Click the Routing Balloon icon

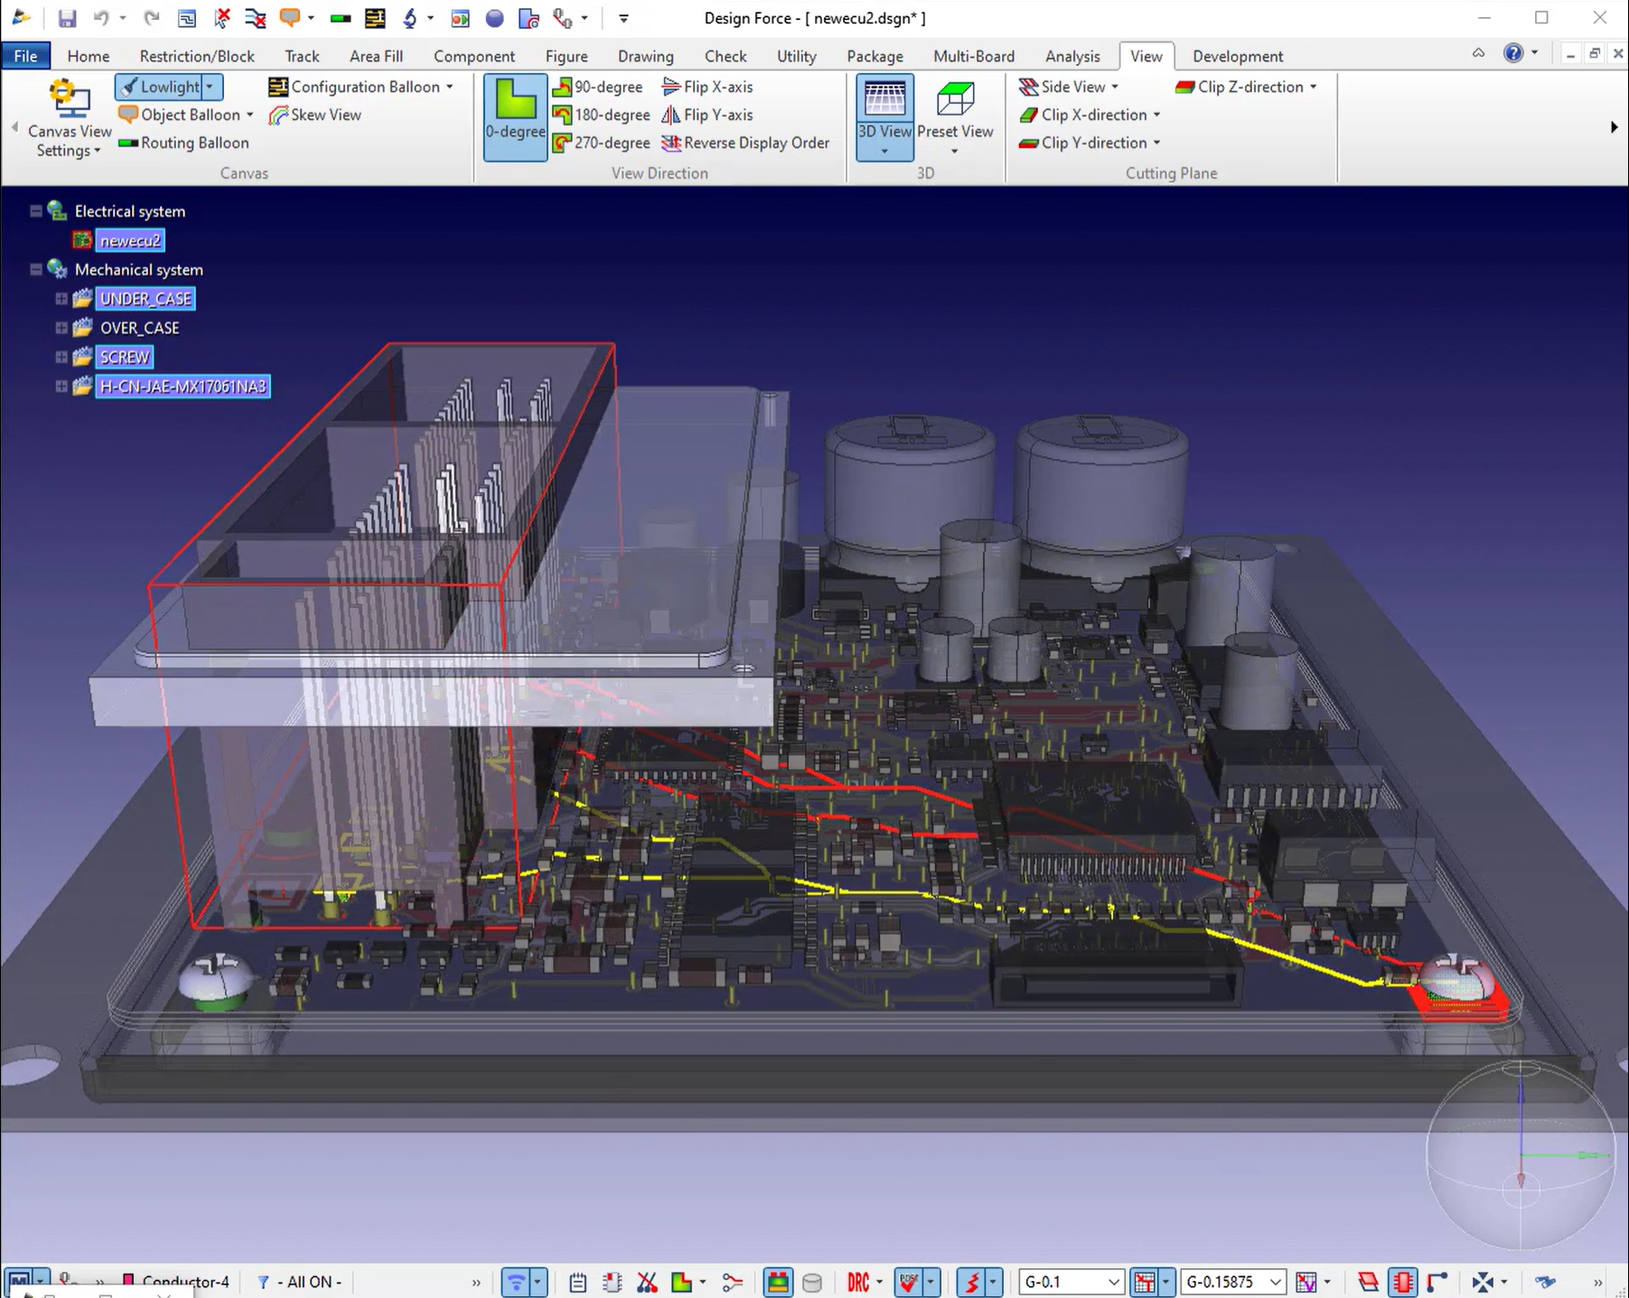pyautogui.click(x=128, y=143)
